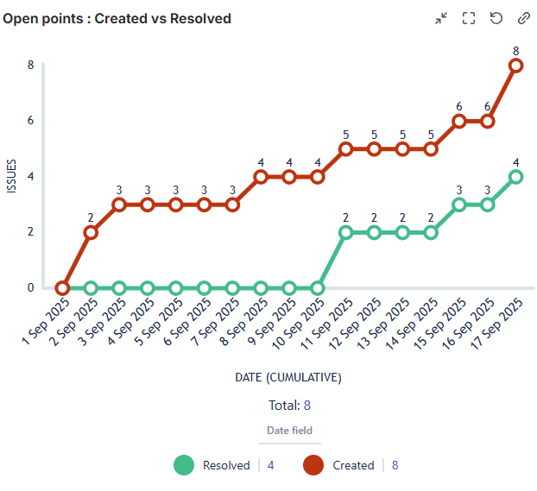
Task: Click the Created point on 2 Sep 2025
Action: point(91,232)
